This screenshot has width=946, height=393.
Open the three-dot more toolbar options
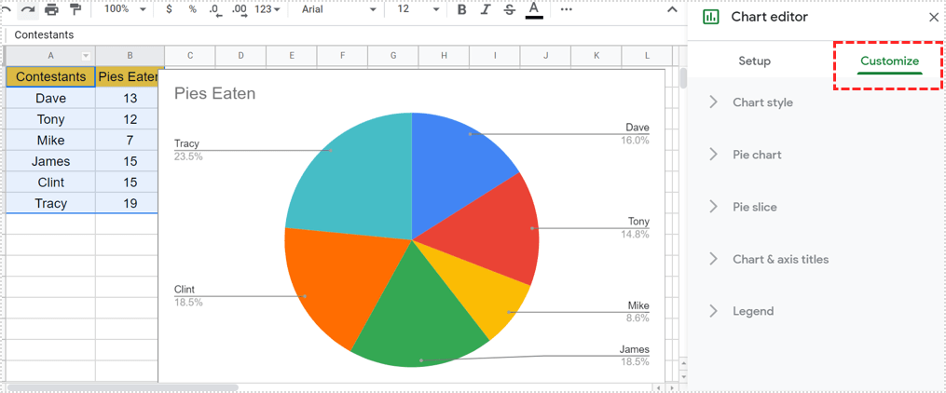[567, 9]
